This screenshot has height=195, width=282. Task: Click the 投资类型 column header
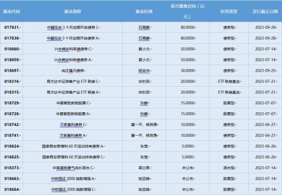[x=229, y=11]
